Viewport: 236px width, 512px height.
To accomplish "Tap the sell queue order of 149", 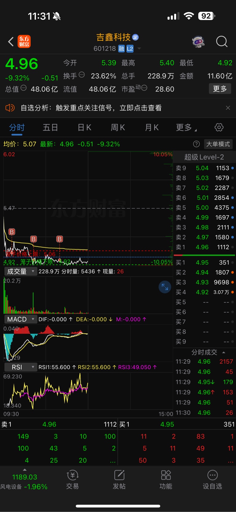I will click(x=23, y=436).
